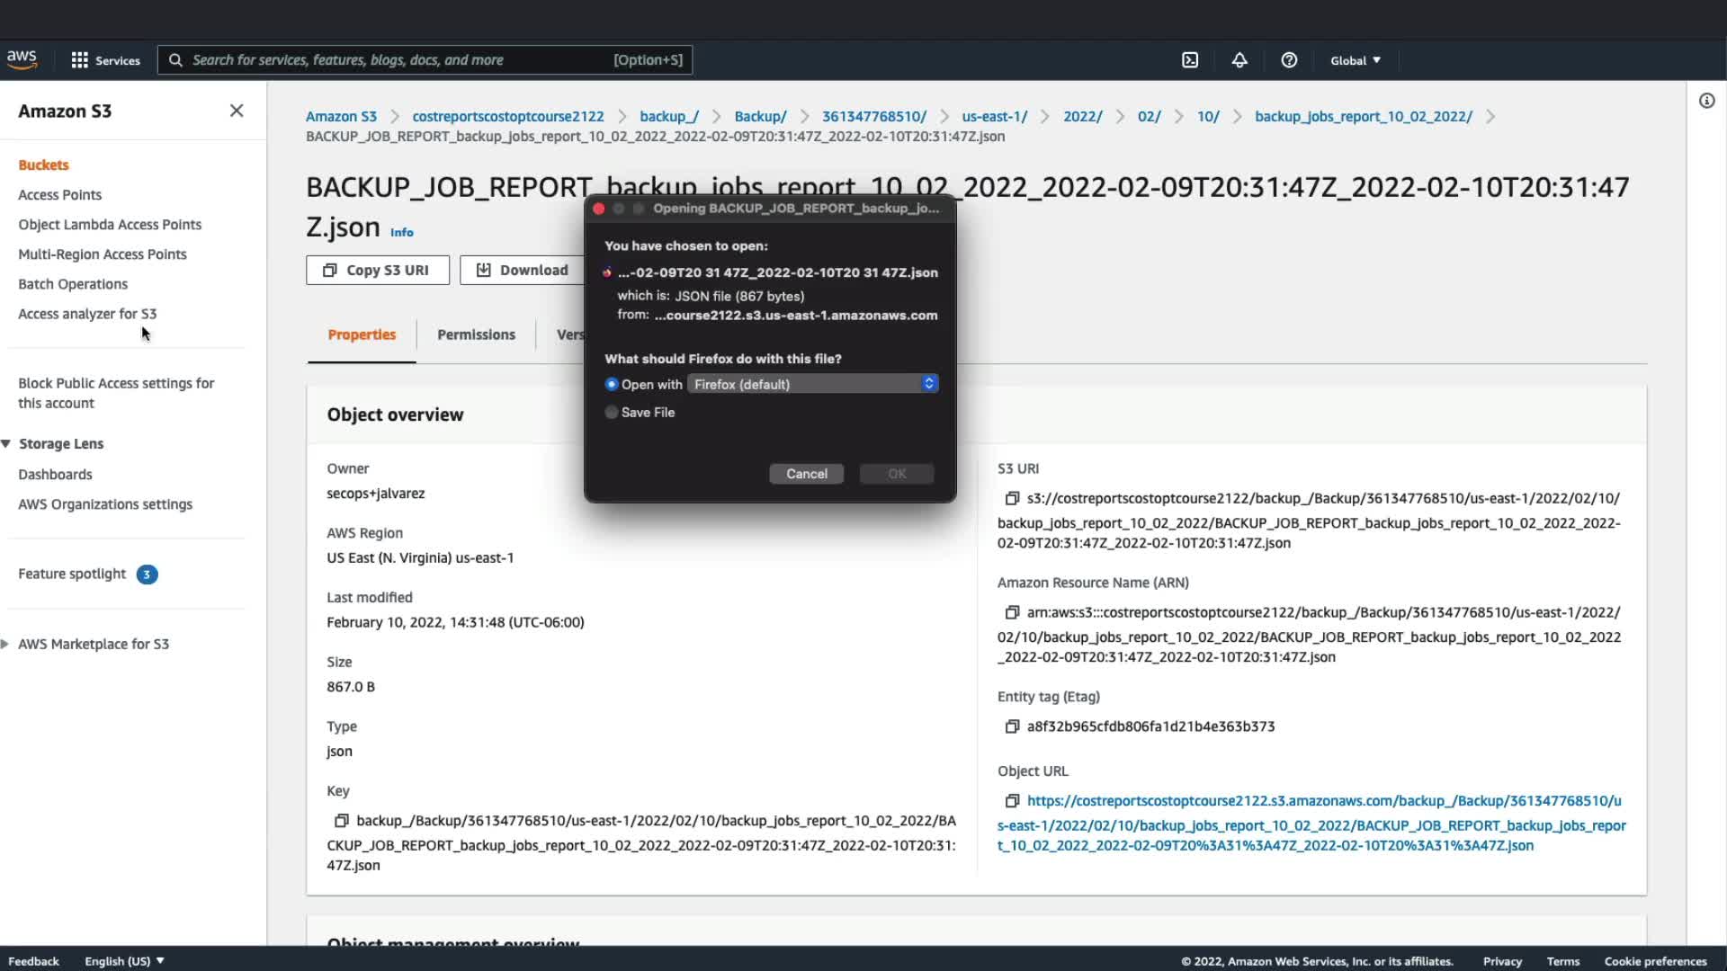Click the Copy S3 URI button
Image resolution: width=1727 pixels, height=971 pixels.
tap(378, 270)
